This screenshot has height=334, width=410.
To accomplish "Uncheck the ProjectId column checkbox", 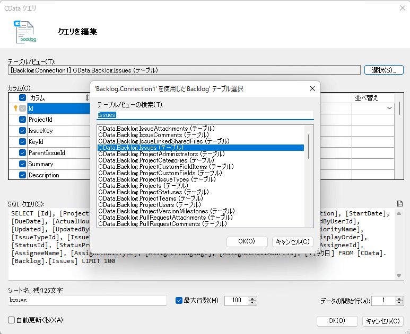I will pyautogui.click(x=22, y=119).
